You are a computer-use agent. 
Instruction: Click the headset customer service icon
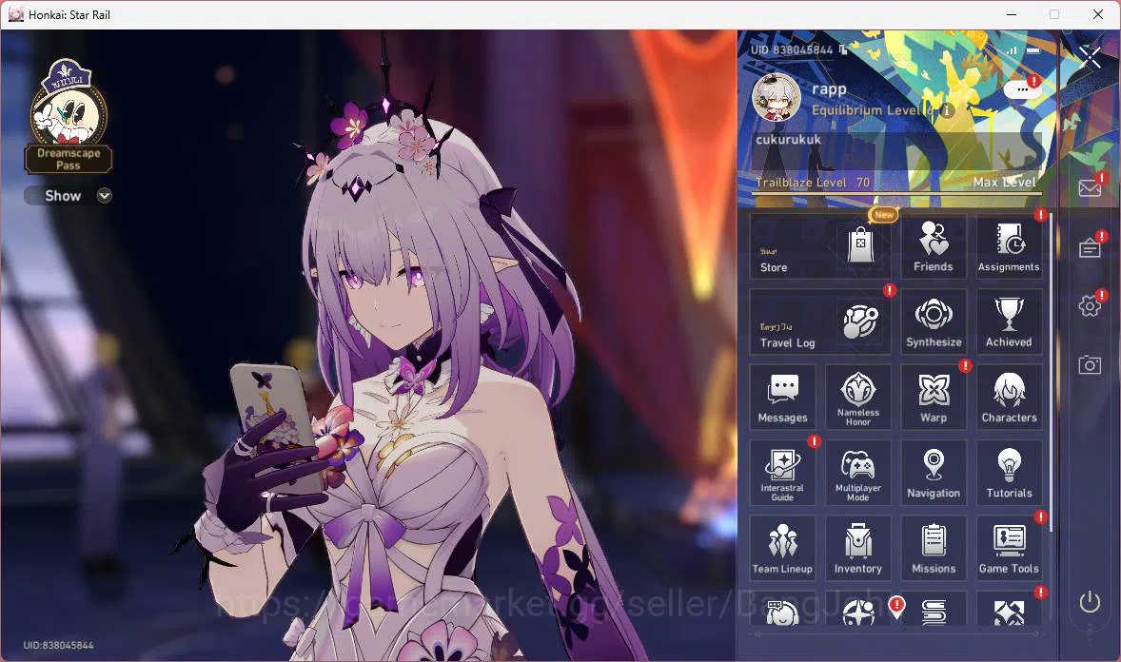[783, 612]
